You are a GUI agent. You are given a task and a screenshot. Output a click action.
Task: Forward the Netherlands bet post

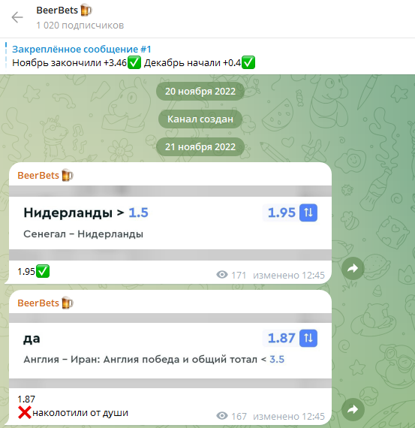(353, 269)
